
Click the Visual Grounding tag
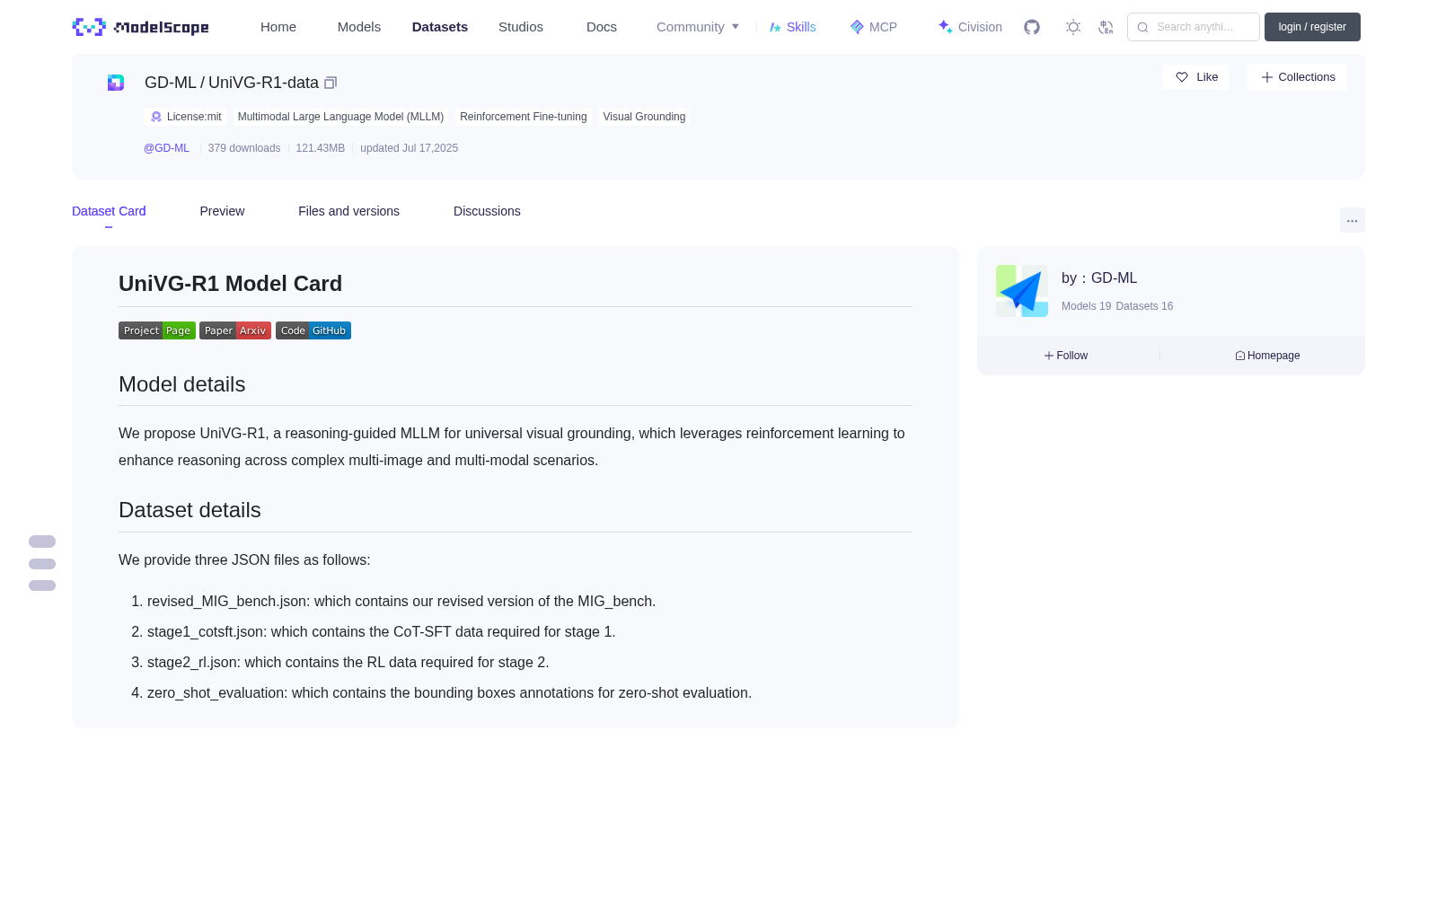pos(644,117)
